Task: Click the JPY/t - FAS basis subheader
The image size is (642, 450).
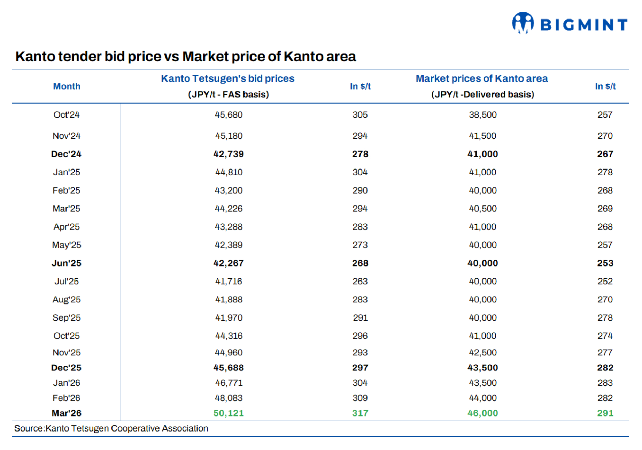Action: 229,95
